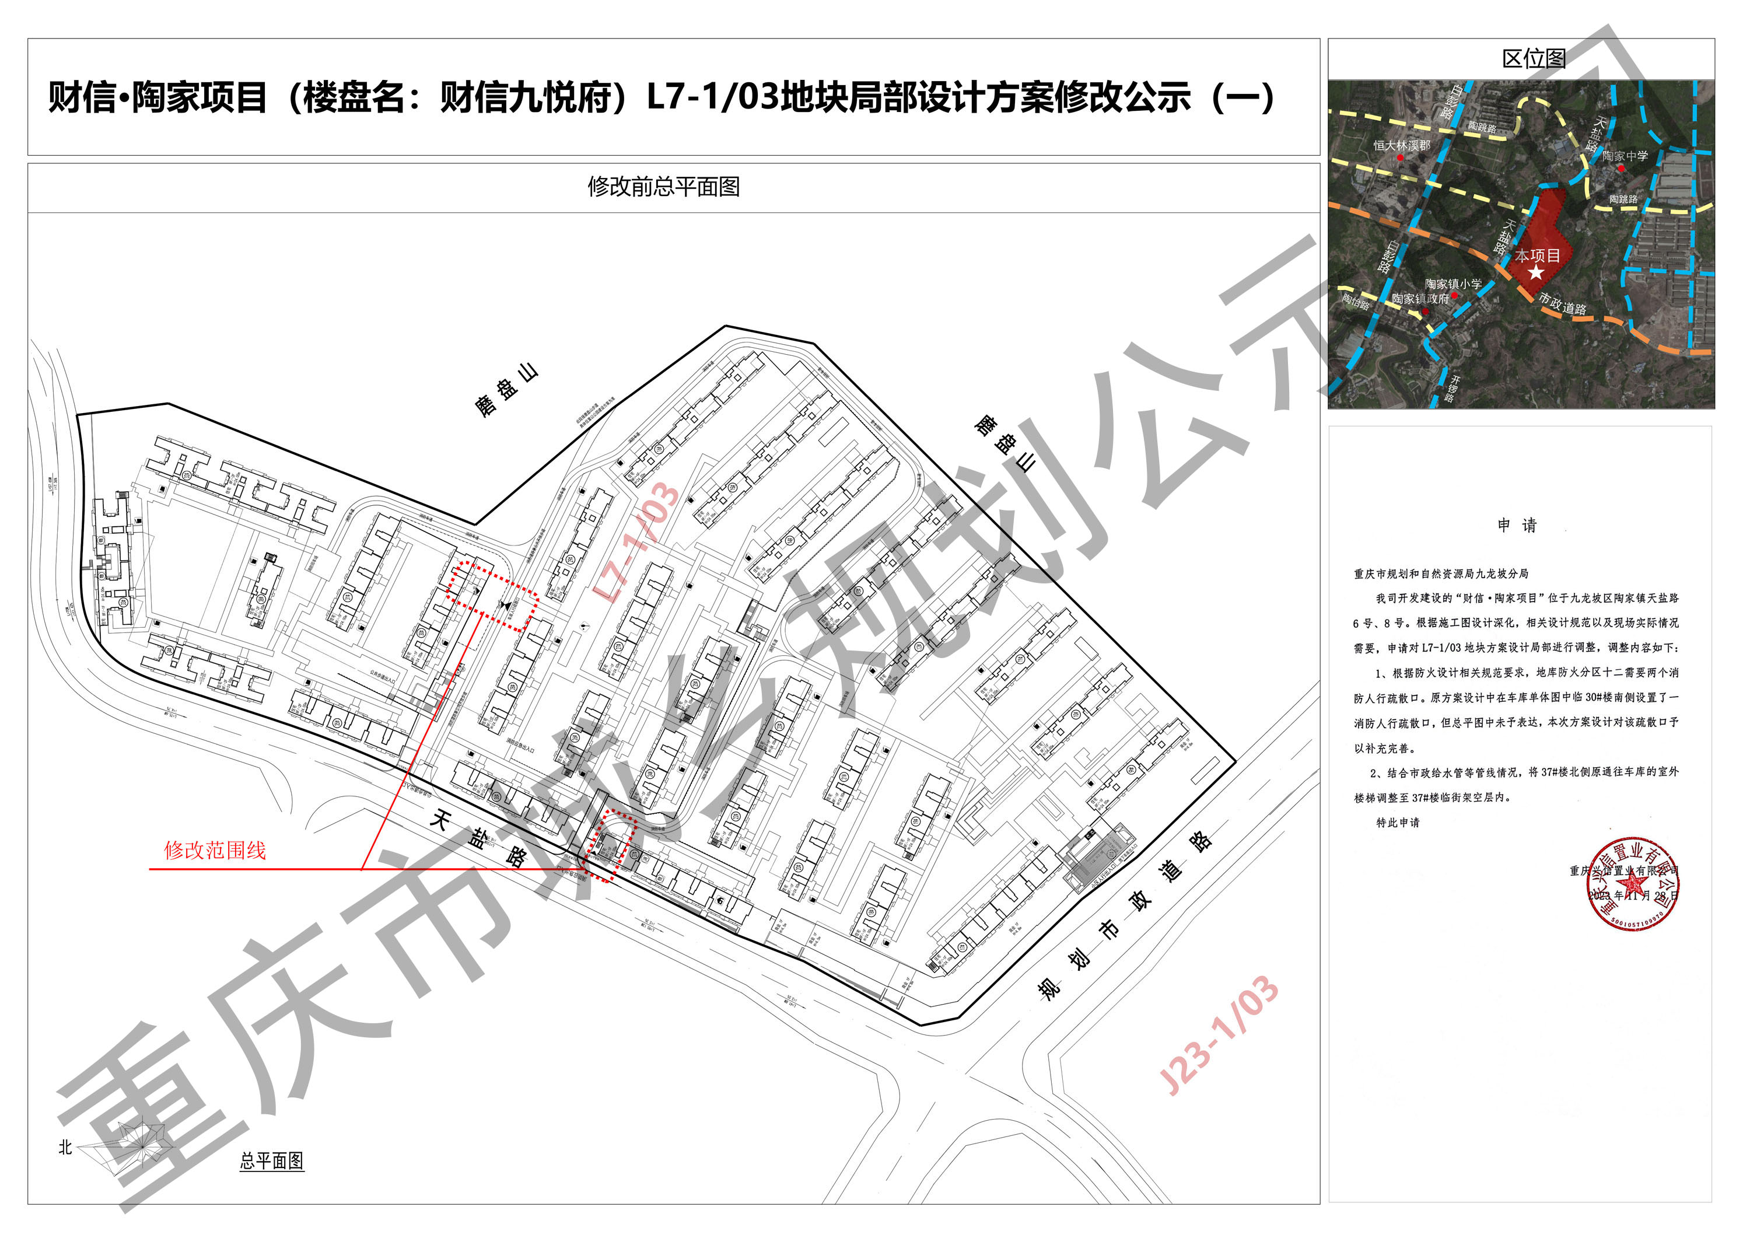Click the white star marking the project site
Viewport: 1750px width, 1238px height.
pos(1536,273)
